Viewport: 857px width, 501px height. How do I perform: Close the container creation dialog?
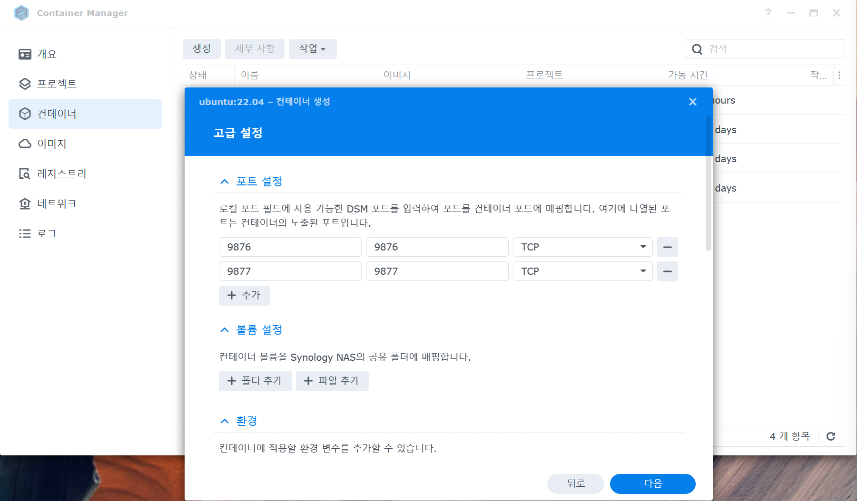693,102
